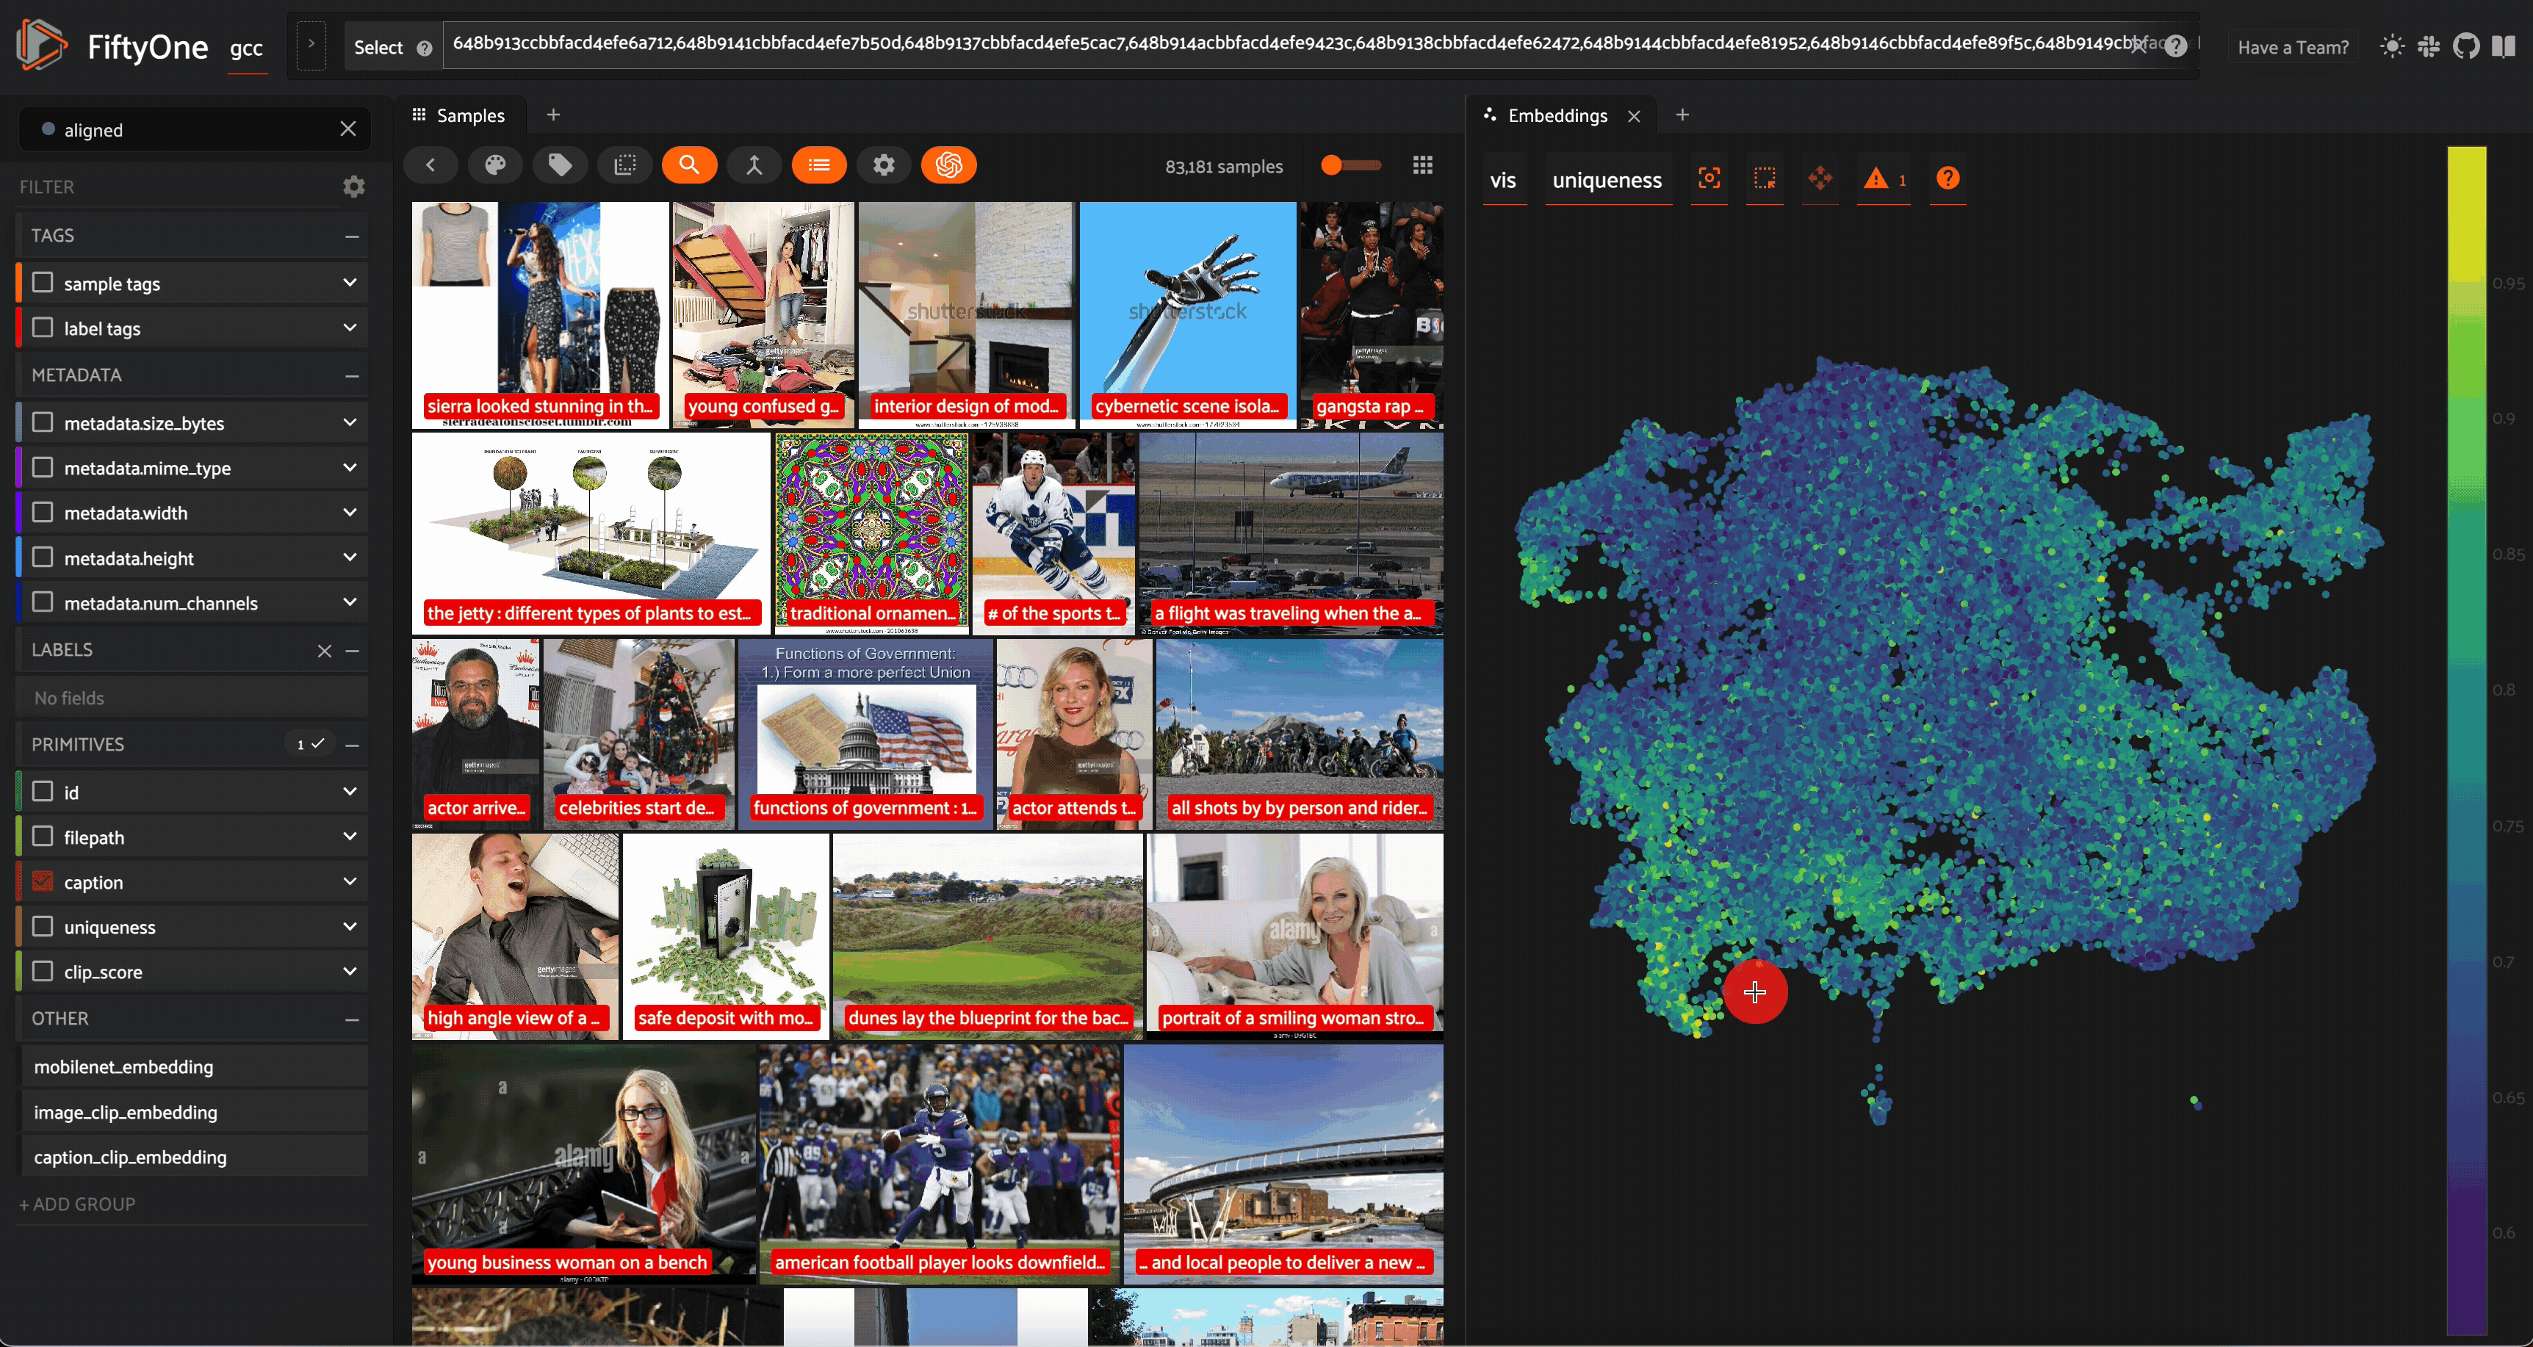Click the sidebar filter settings gear
2533x1347 pixels.
[x=354, y=187]
